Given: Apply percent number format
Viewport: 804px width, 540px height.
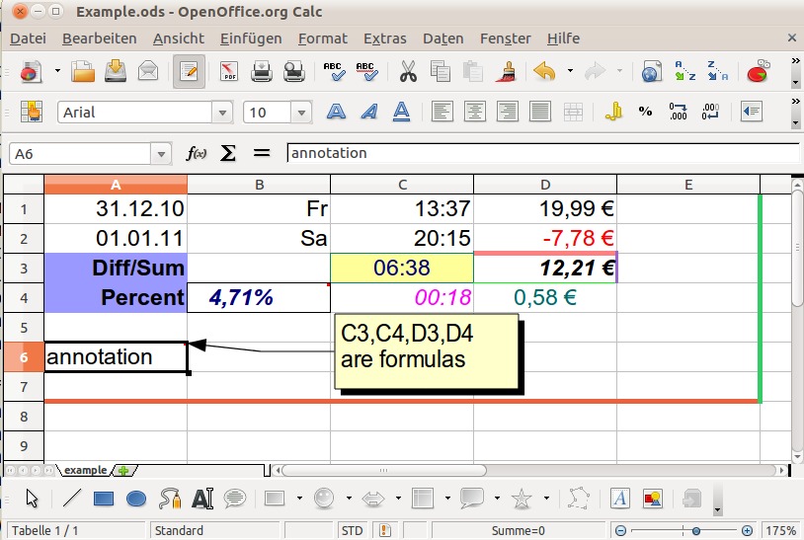Looking at the screenshot, I should [x=645, y=112].
